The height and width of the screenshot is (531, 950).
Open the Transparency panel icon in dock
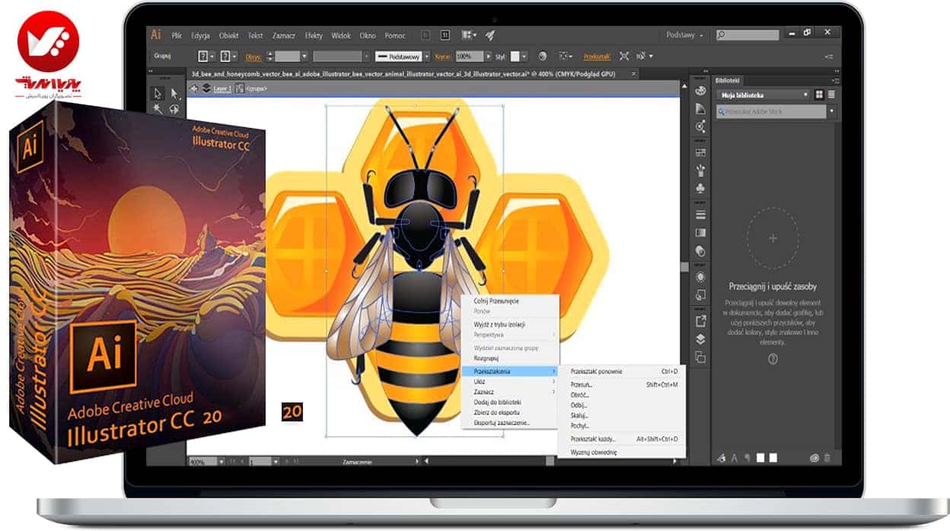pos(700,251)
